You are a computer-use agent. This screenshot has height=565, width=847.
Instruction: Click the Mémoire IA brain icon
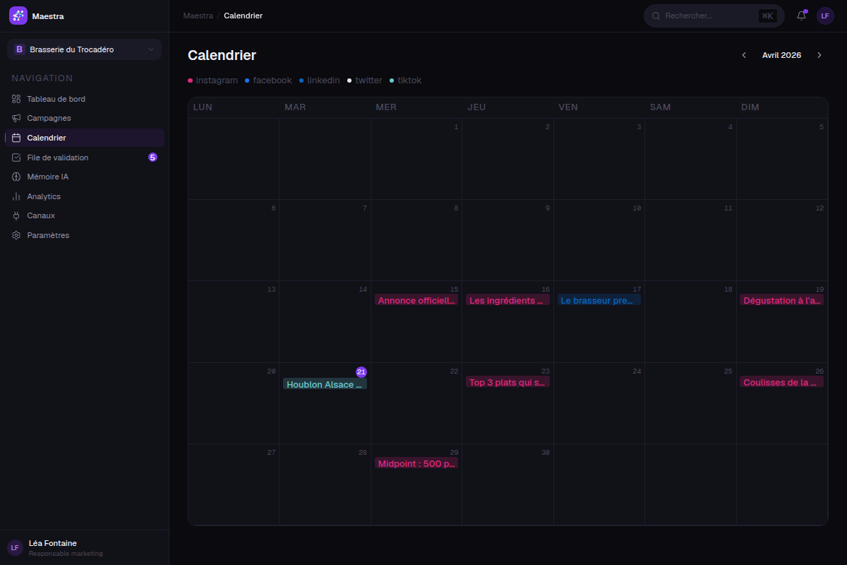[16, 177]
